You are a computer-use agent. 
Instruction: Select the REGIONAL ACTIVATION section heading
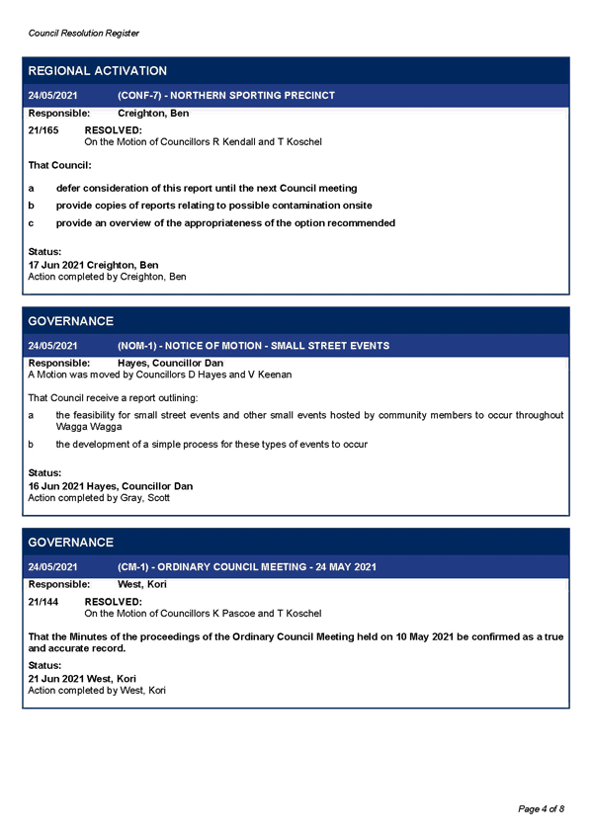click(x=97, y=70)
